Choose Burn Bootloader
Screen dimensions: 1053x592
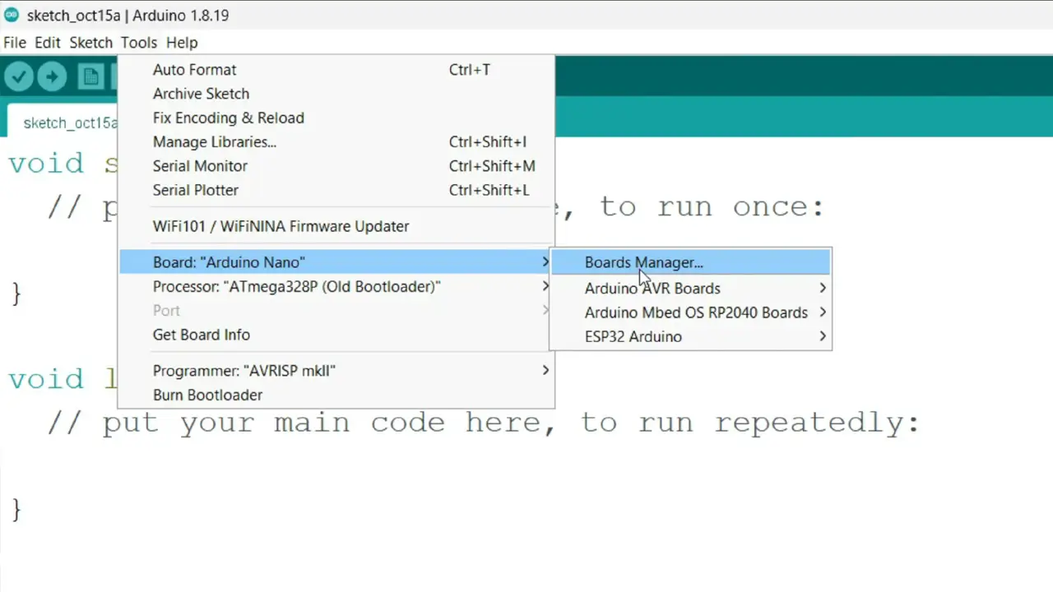click(336, 395)
